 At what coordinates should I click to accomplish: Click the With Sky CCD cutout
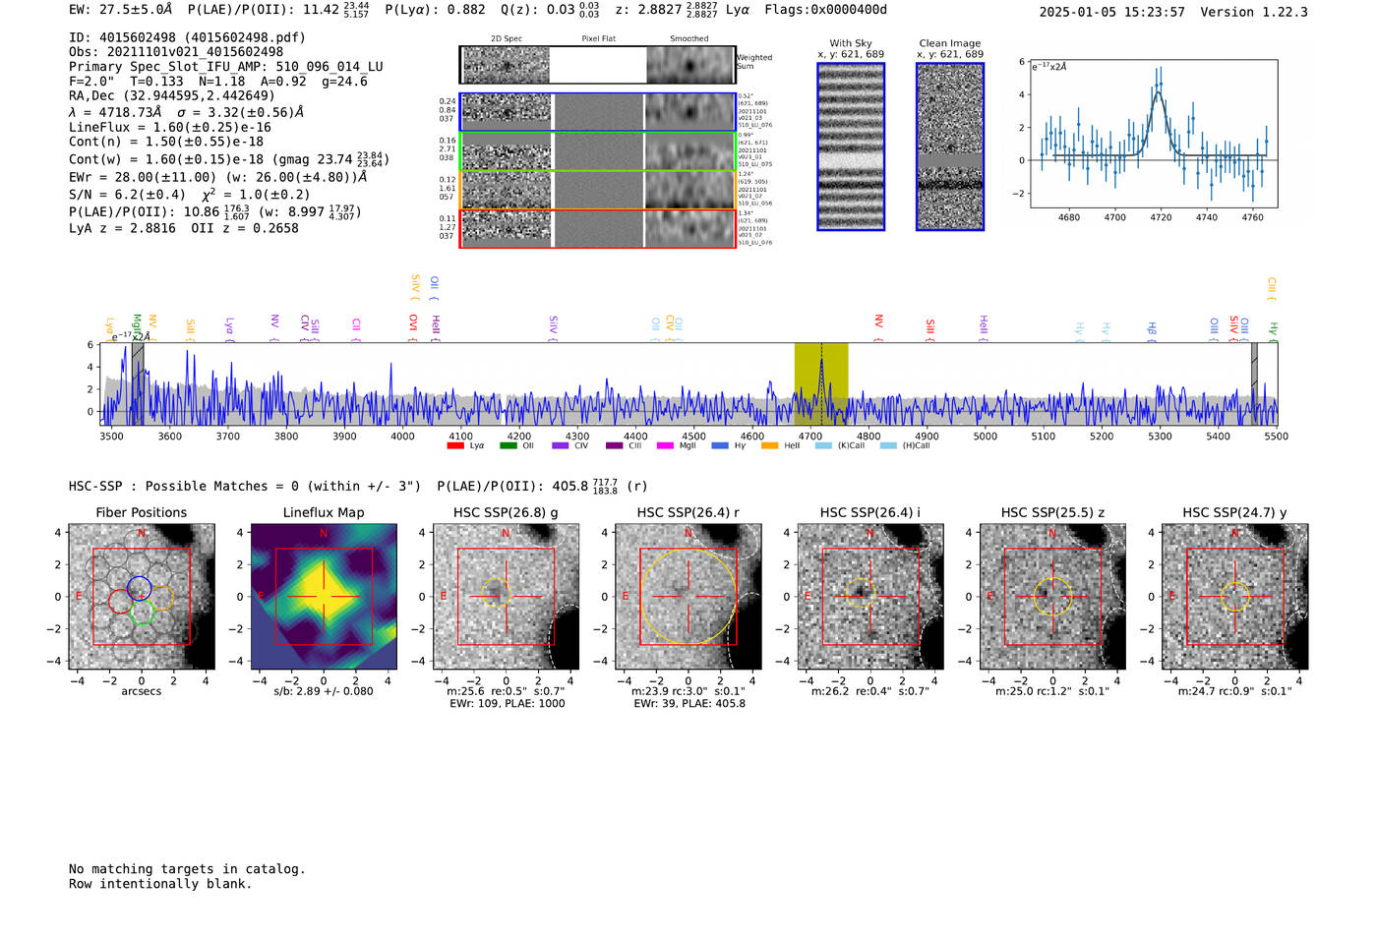(x=851, y=146)
